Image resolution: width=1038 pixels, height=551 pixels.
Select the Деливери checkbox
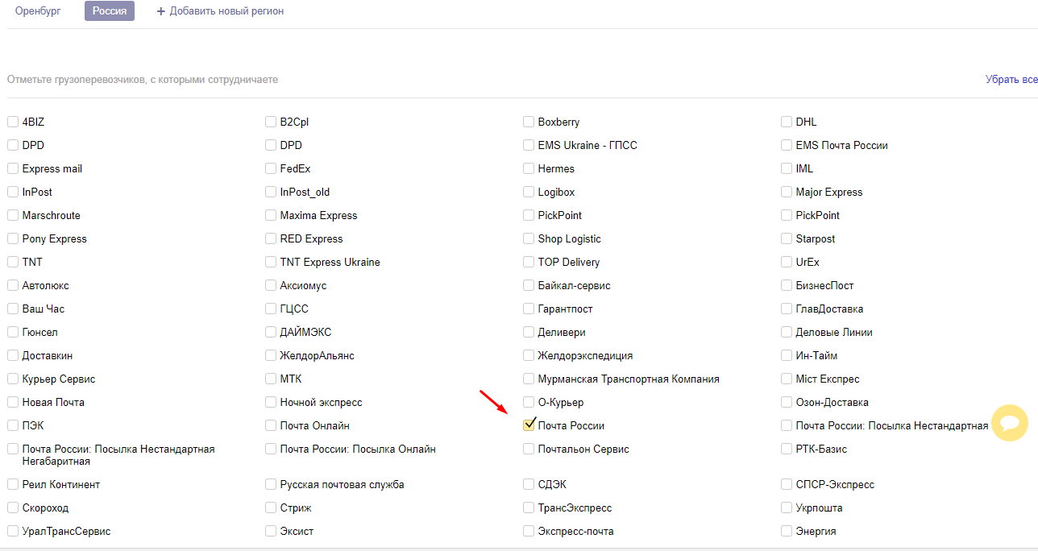(x=529, y=332)
